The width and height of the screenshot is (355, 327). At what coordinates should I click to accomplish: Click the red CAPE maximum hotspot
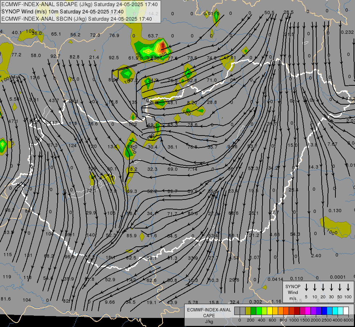pos(162,47)
